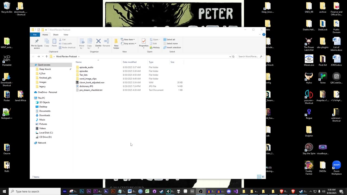Open the File menu tab
This screenshot has width=347, height=195.
coord(35,35)
